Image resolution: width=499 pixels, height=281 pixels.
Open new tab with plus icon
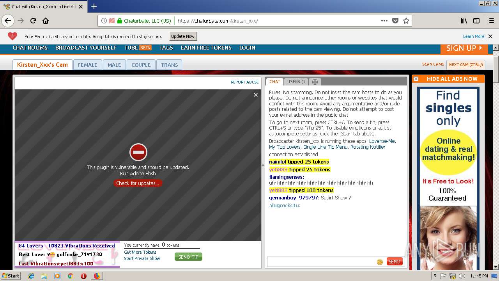pyautogui.click(x=94, y=6)
